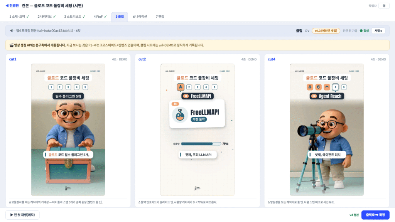Click the cut1 label
395x222 pixels.
point(13,59)
